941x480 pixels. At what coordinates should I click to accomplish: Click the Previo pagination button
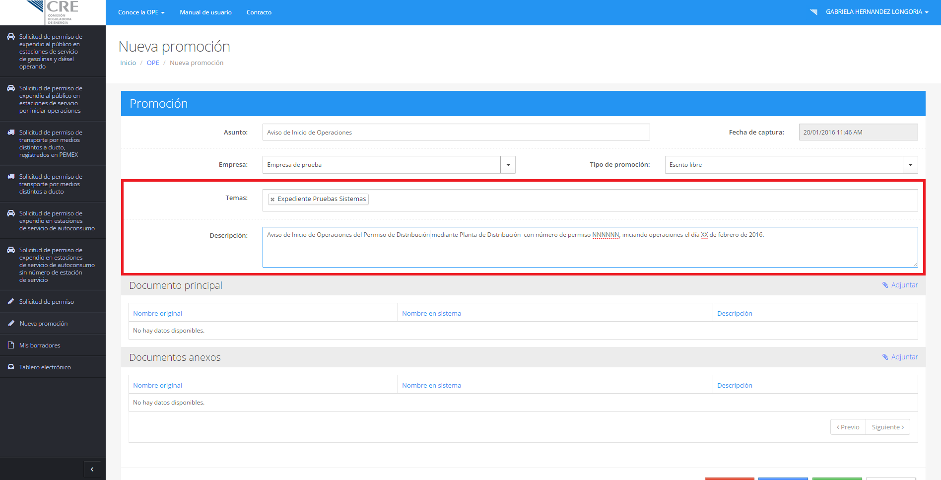click(x=848, y=427)
